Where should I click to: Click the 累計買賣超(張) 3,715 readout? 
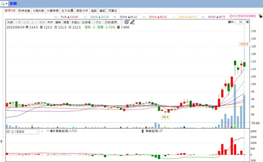(61, 131)
